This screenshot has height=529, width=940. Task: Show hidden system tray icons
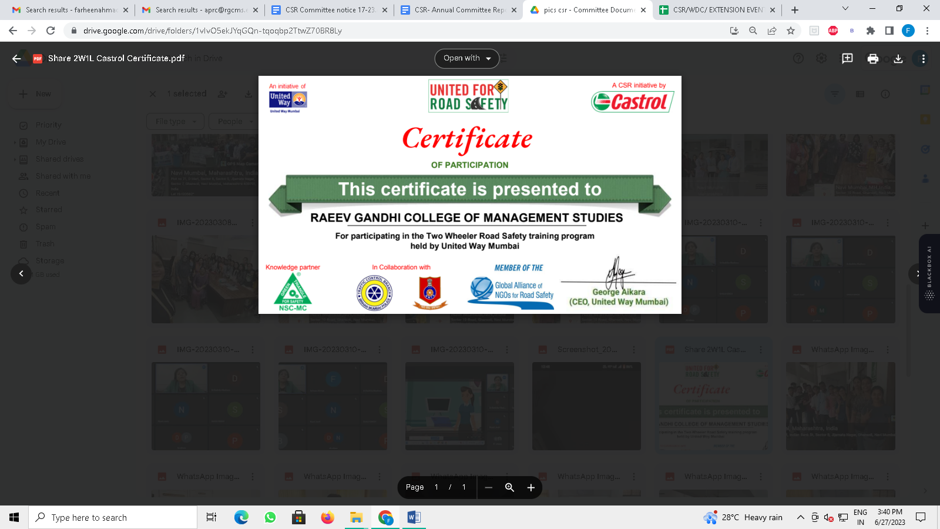pos(800,517)
